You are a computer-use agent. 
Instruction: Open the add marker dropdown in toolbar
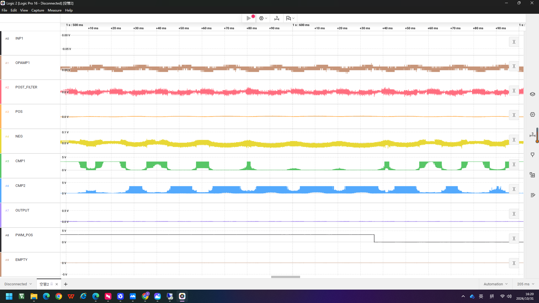click(x=290, y=18)
